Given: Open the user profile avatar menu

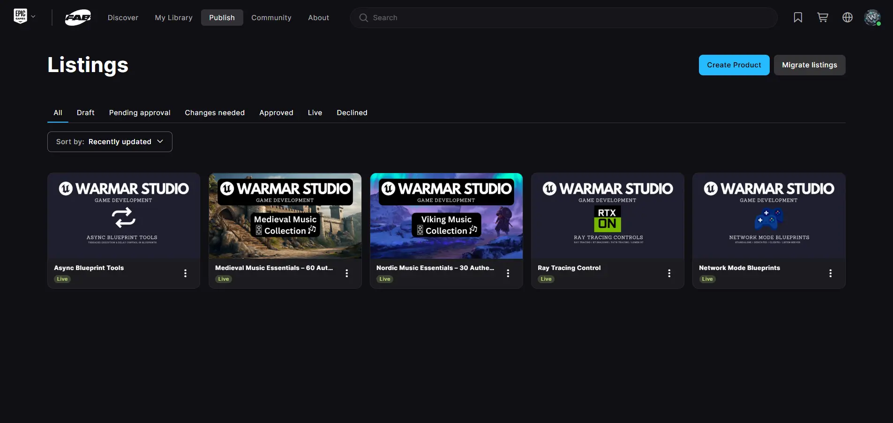Looking at the screenshot, I should [872, 17].
